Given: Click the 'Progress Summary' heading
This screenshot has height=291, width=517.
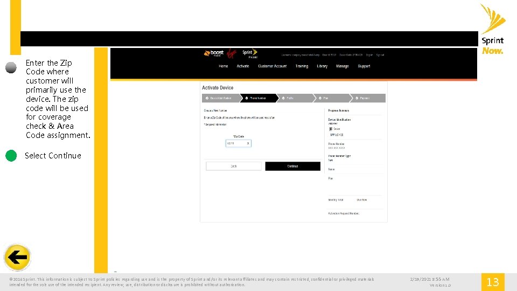Looking at the screenshot, I should pos(339,110).
